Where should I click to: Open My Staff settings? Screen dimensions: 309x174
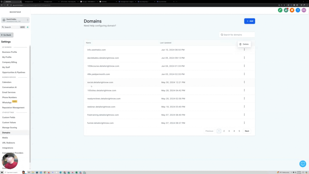tap(6, 67)
